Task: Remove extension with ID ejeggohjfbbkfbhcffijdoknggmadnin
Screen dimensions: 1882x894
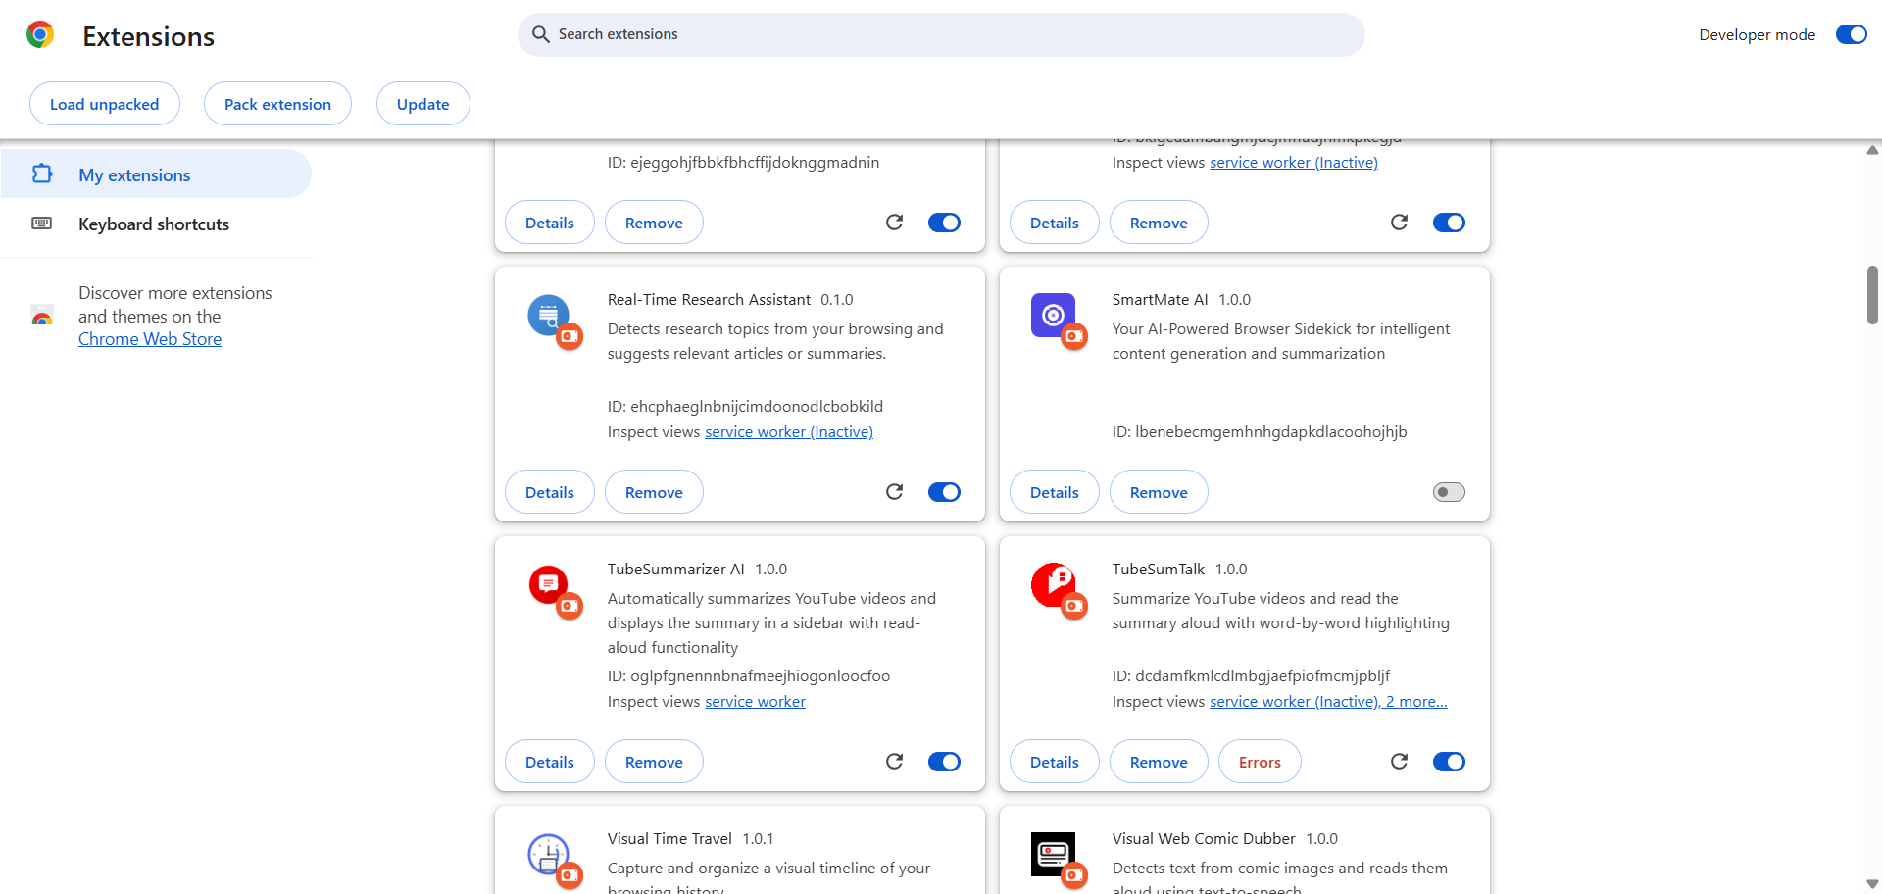Action: [x=654, y=223]
